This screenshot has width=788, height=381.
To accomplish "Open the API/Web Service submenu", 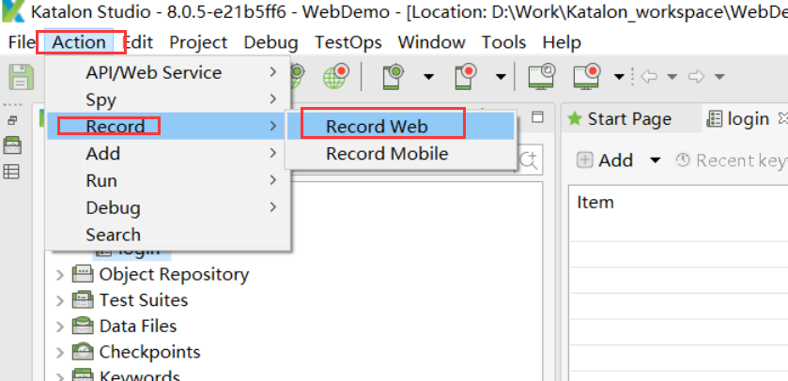I will (x=154, y=72).
